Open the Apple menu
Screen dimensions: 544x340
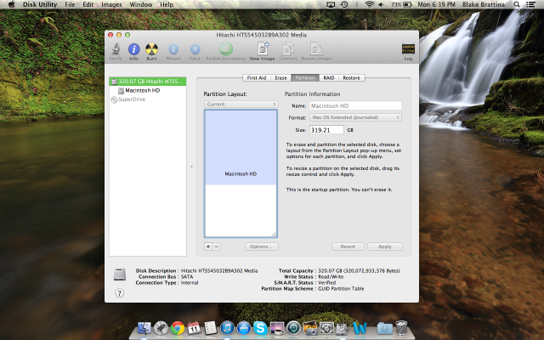point(11,4)
